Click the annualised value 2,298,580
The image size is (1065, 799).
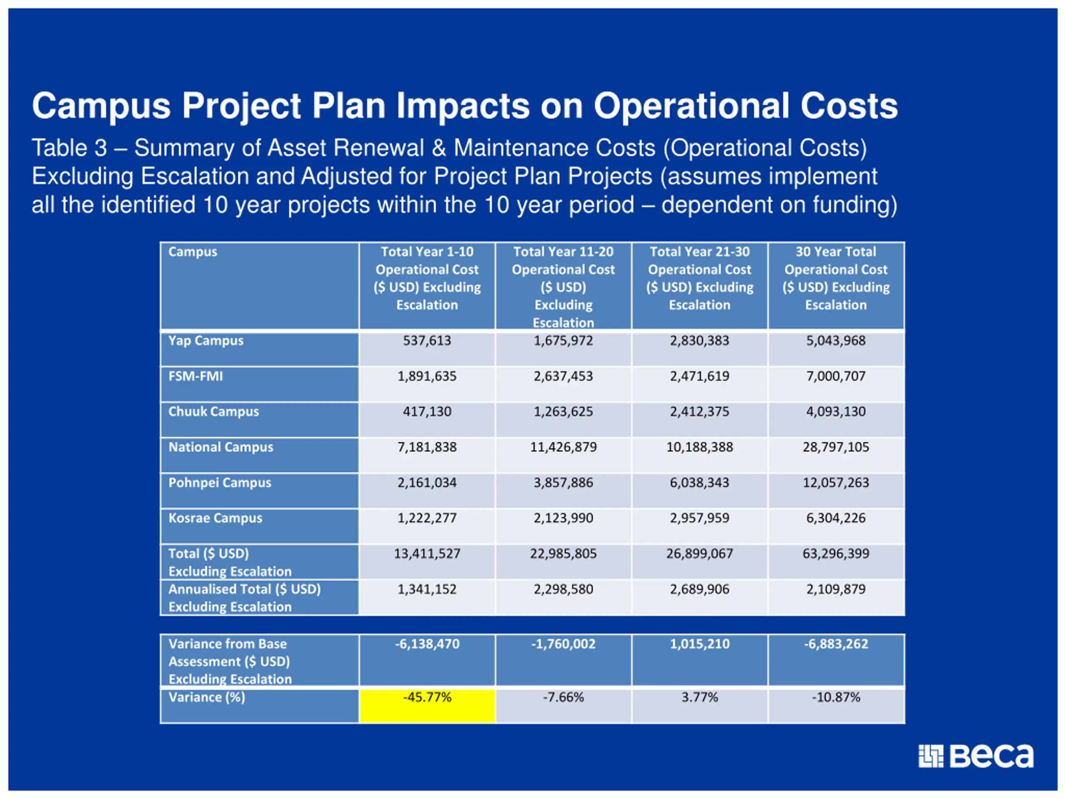point(563,590)
